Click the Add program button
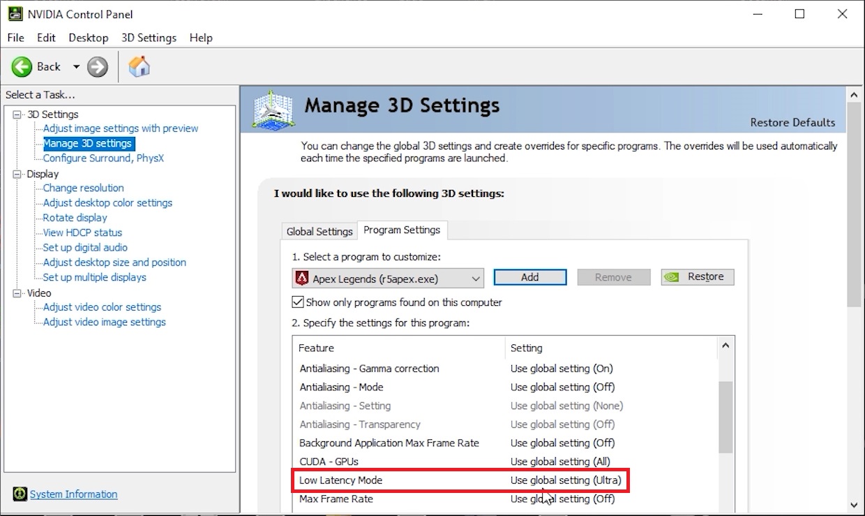The height and width of the screenshot is (516, 865). 529,277
